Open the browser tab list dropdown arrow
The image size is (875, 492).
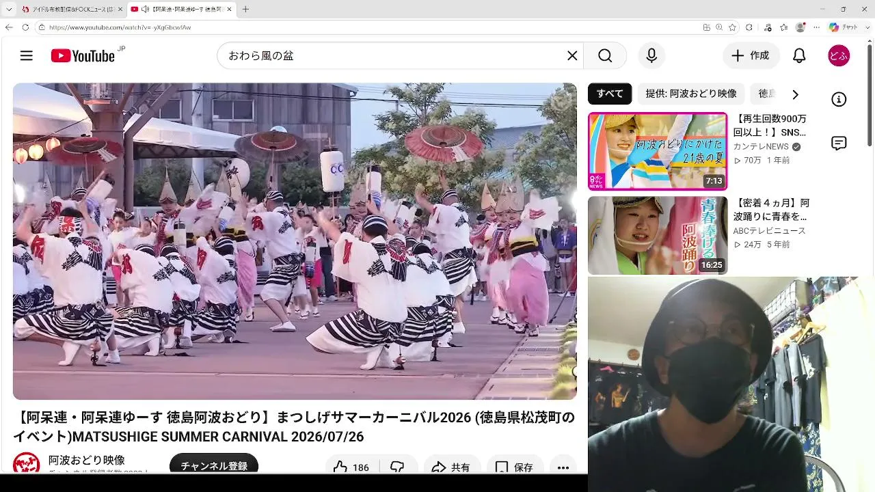click(9, 10)
